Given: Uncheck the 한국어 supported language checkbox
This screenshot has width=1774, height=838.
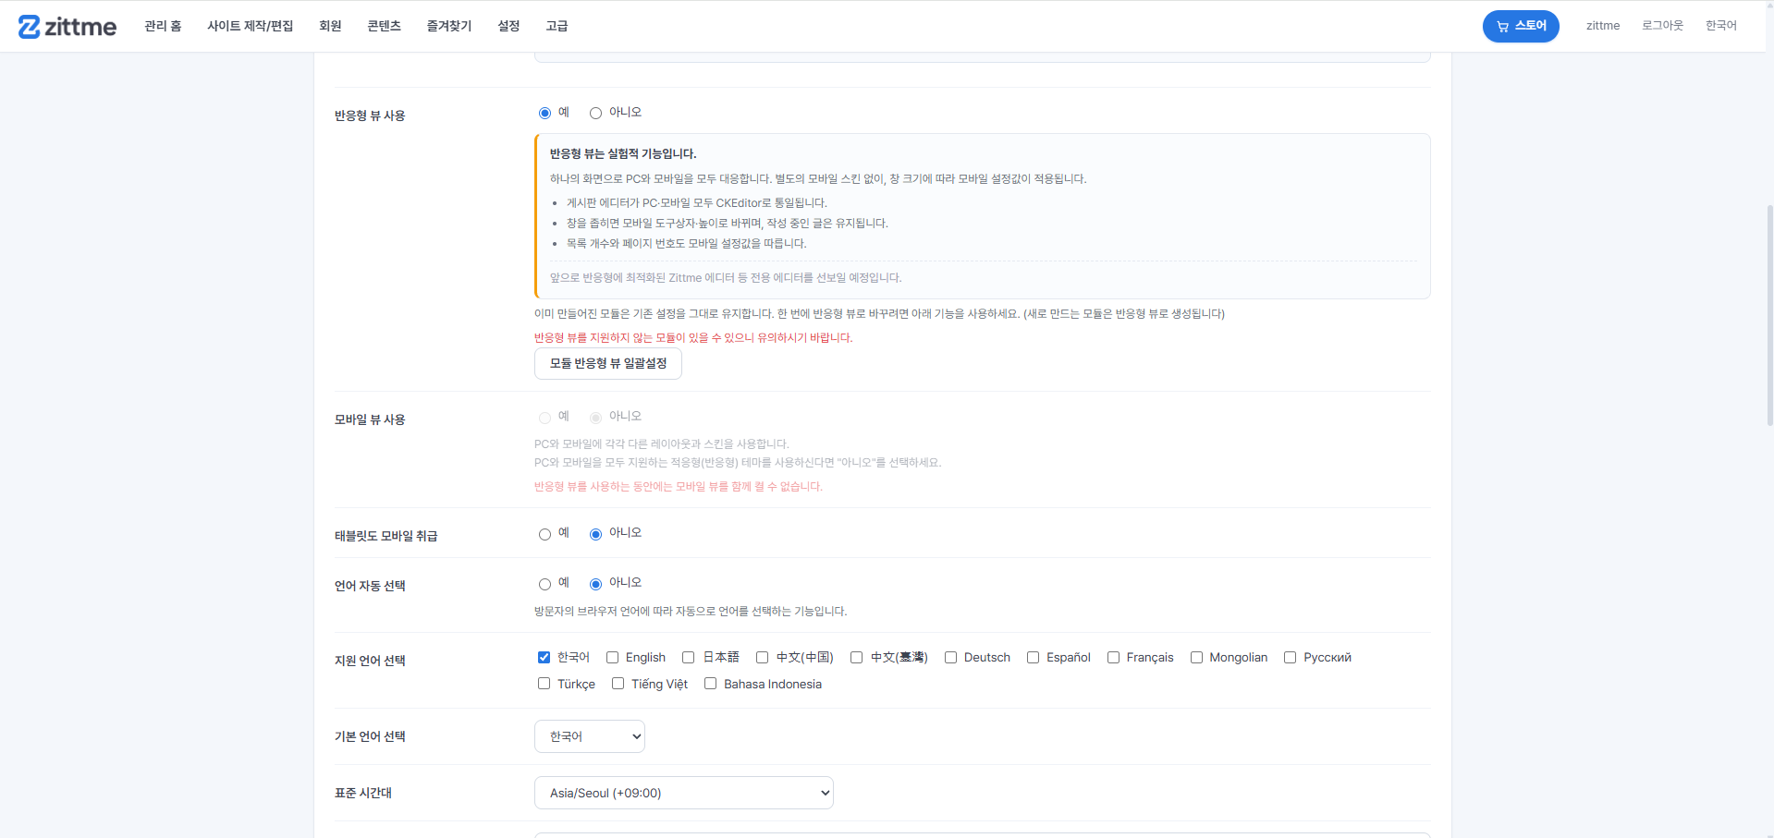Looking at the screenshot, I should 544,657.
